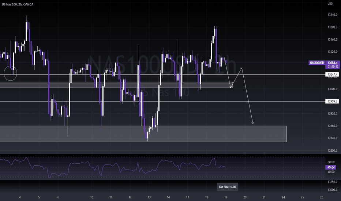Click date label 21 on time axis
Image resolution: width=341 pixels, height=201 pixels.
[264, 197]
